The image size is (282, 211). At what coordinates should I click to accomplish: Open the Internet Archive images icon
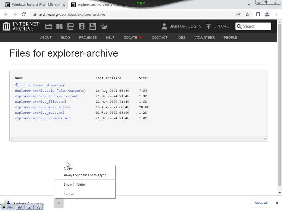pyautogui.click(x=104, y=26)
